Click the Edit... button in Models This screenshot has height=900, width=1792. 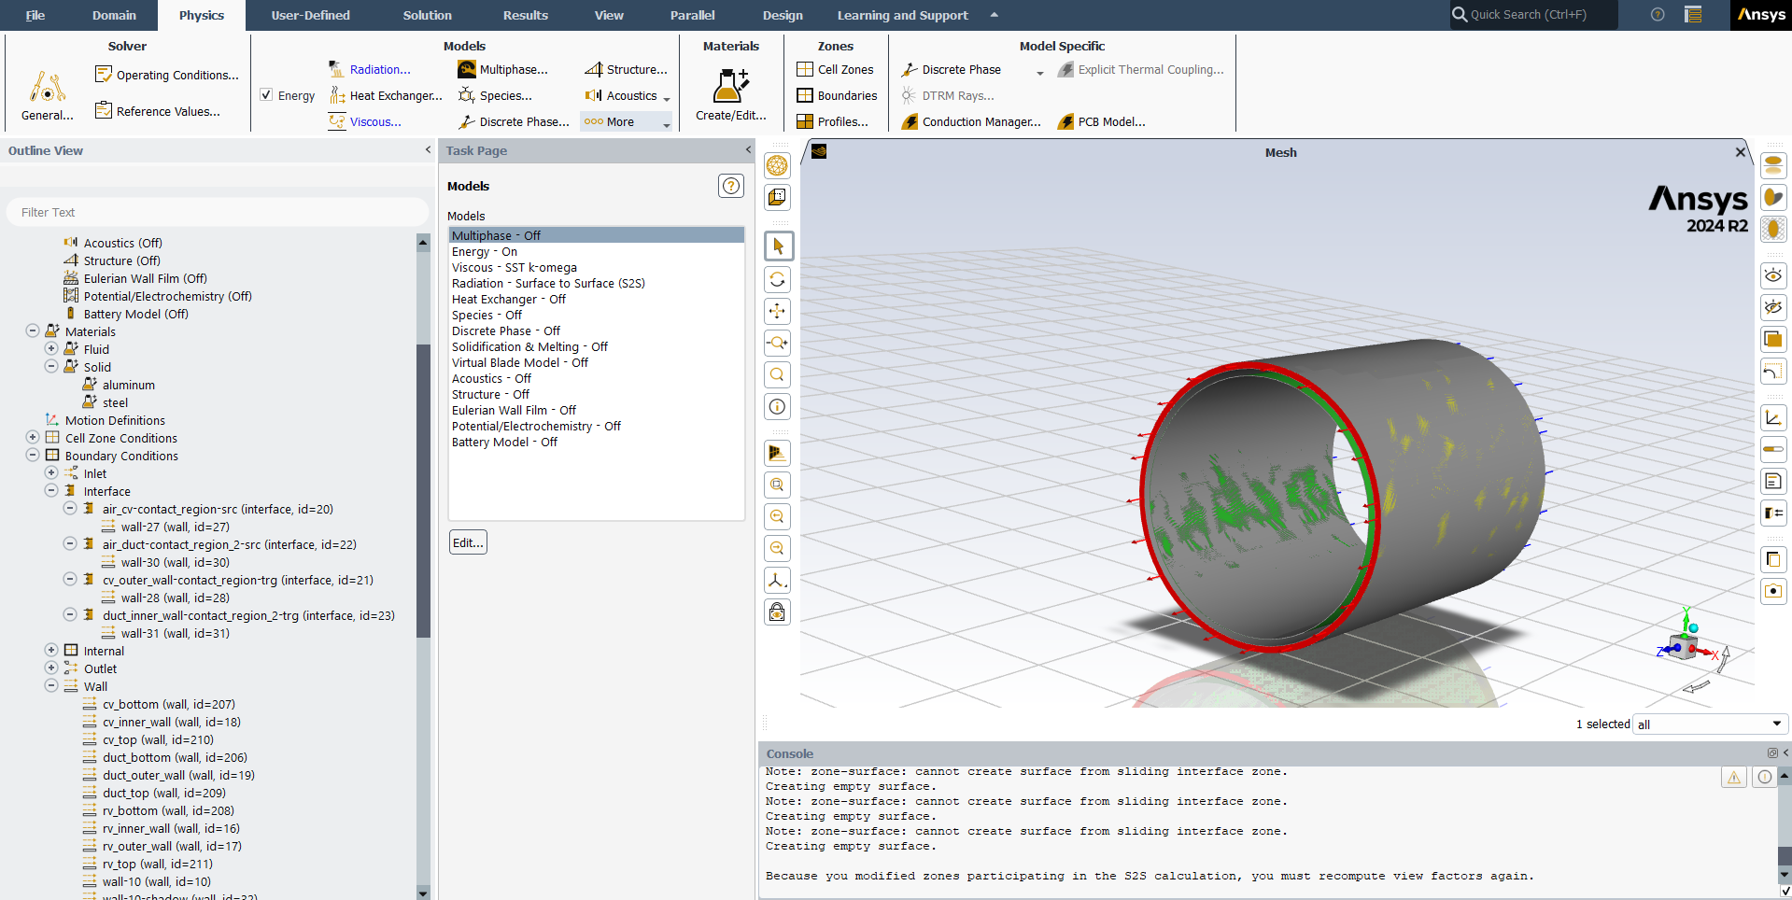pos(469,542)
